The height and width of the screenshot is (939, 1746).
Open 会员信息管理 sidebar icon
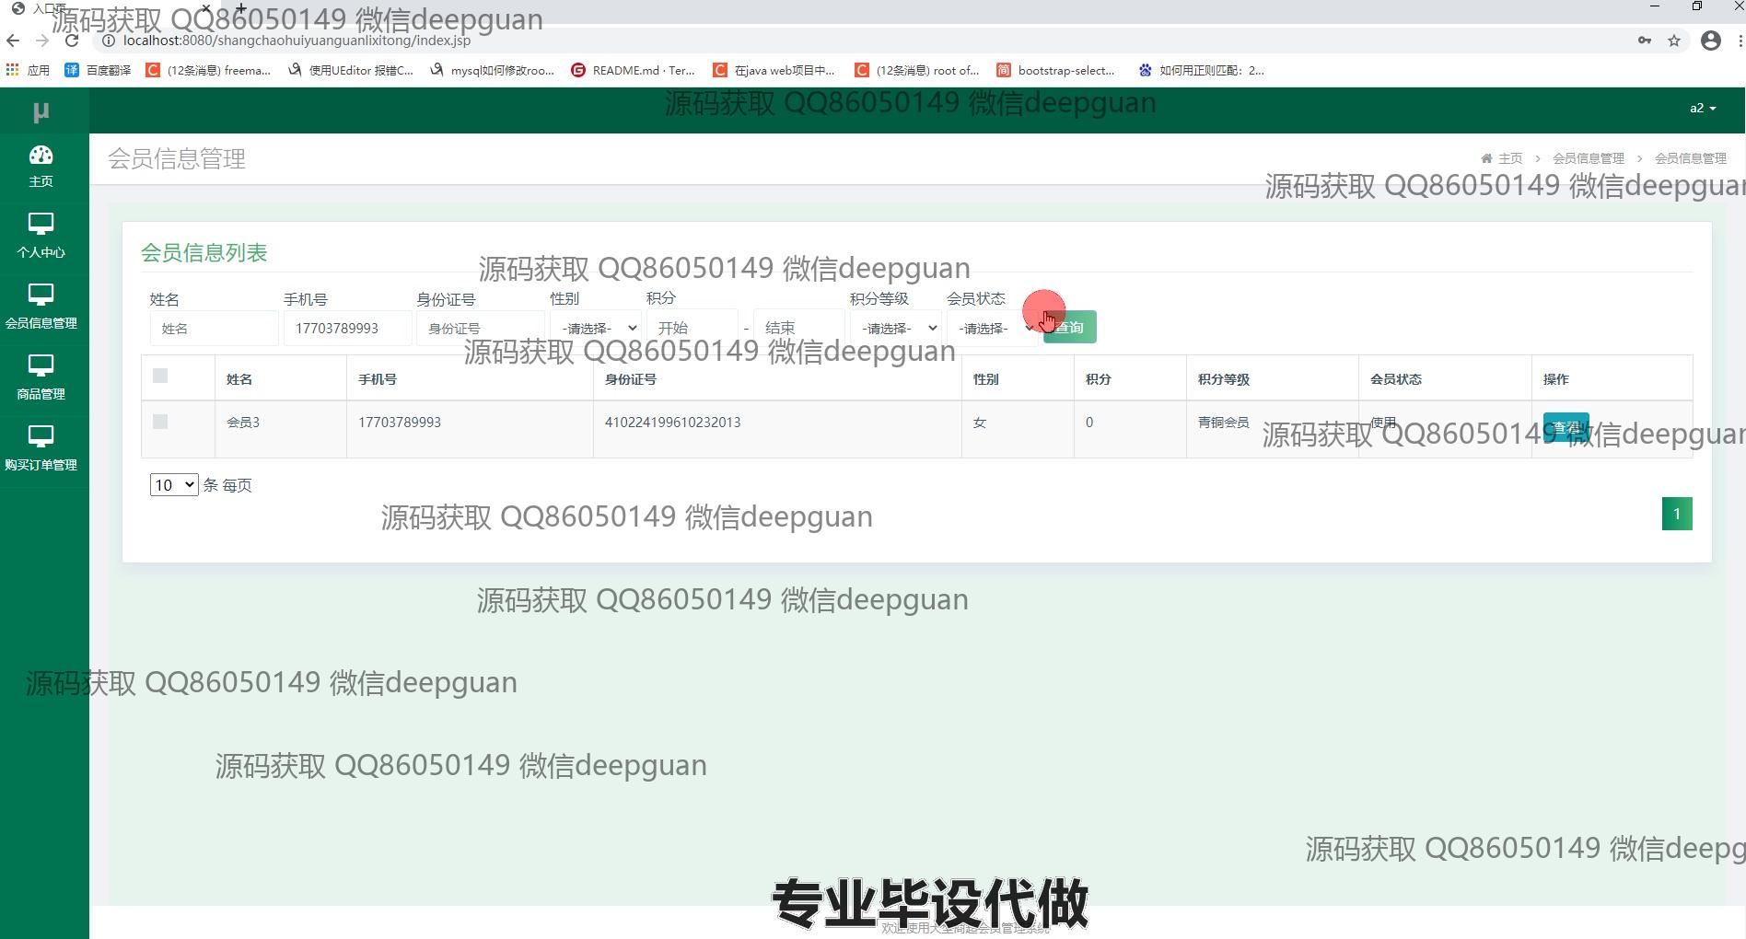(41, 295)
